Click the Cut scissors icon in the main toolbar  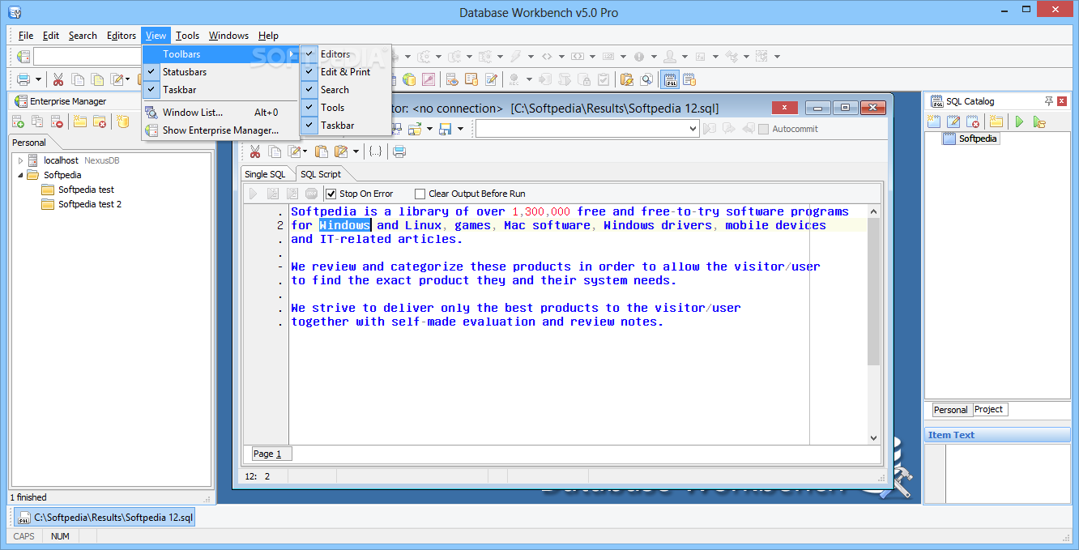click(x=58, y=79)
